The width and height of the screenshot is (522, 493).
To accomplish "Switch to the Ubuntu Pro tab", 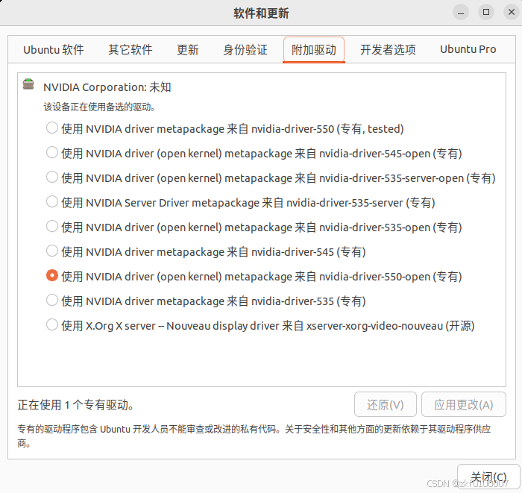I will 468,50.
